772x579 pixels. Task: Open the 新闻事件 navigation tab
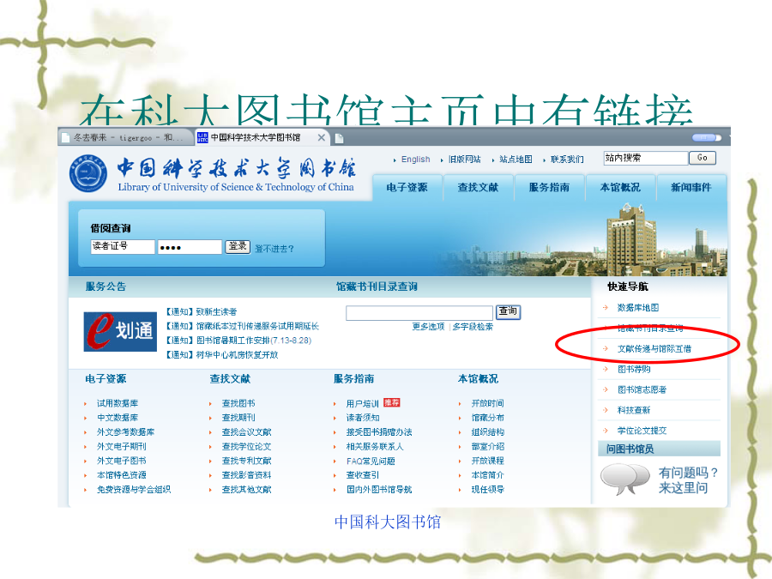click(691, 187)
